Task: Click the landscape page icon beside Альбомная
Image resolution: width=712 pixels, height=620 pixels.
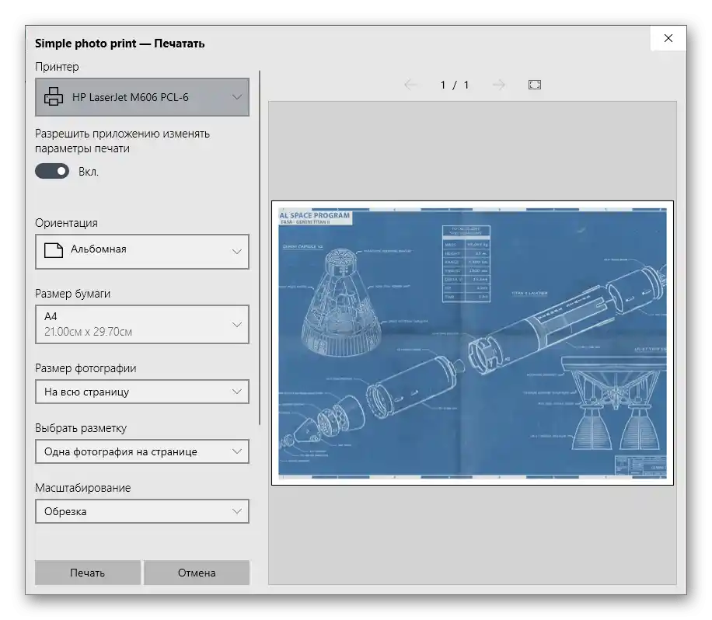Action: click(x=54, y=250)
